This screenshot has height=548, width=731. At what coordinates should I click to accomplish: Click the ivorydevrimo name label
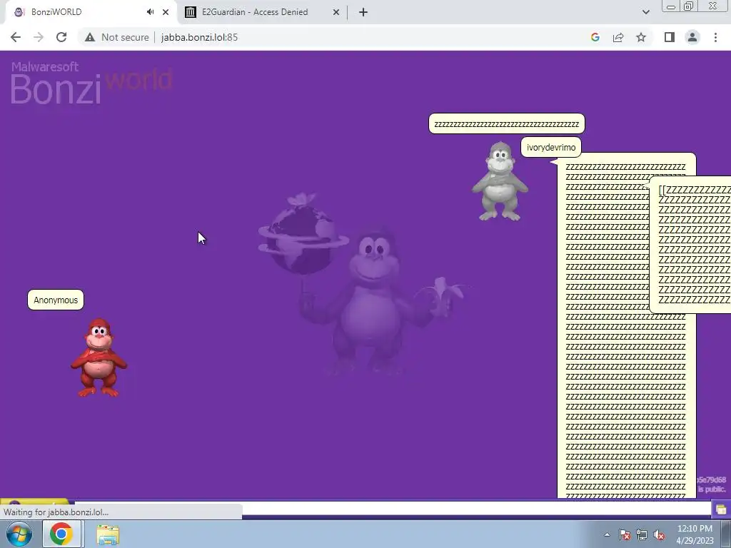[551, 147]
